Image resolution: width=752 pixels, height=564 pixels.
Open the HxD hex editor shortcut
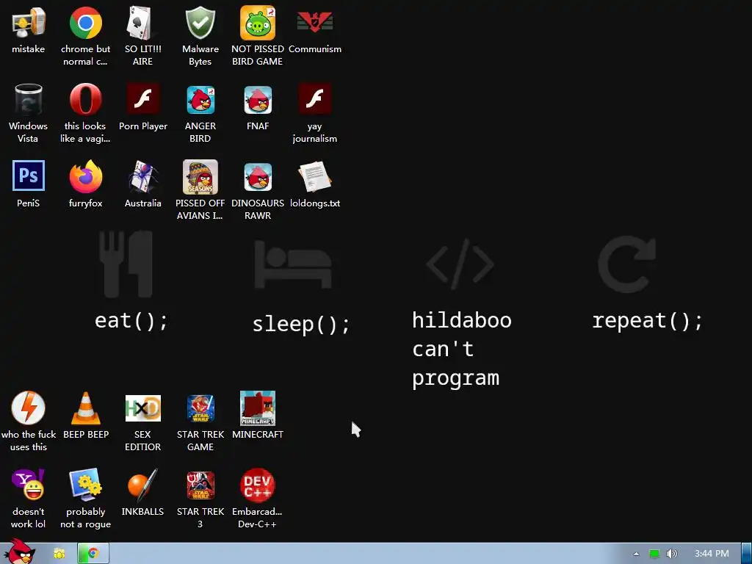pyautogui.click(x=142, y=408)
